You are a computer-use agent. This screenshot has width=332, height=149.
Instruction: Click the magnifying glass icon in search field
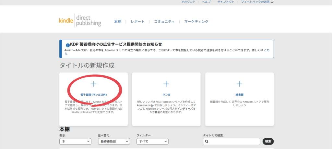pos(206,142)
